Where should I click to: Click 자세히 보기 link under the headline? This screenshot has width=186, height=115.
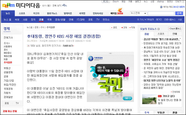[x=68, y=46]
